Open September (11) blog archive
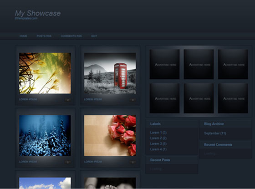This screenshot has width=255, height=189. click(x=215, y=133)
